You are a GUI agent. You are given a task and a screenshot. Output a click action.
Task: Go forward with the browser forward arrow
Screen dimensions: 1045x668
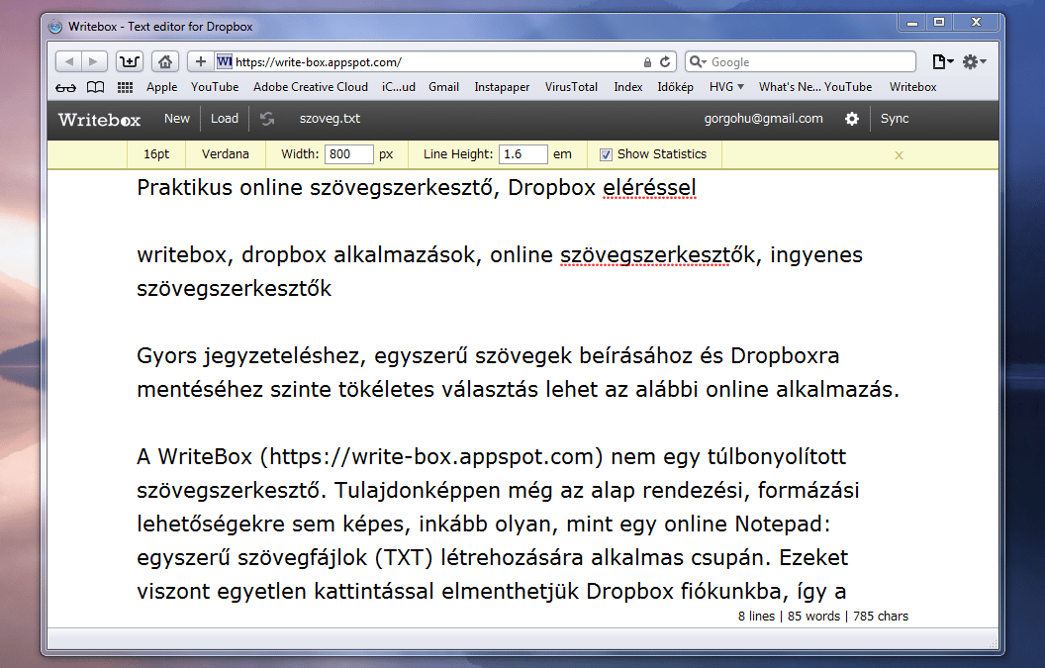(x=94, y=62)
